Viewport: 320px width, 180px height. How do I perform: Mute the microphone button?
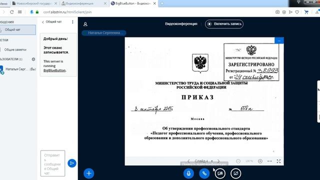point(188,173)
